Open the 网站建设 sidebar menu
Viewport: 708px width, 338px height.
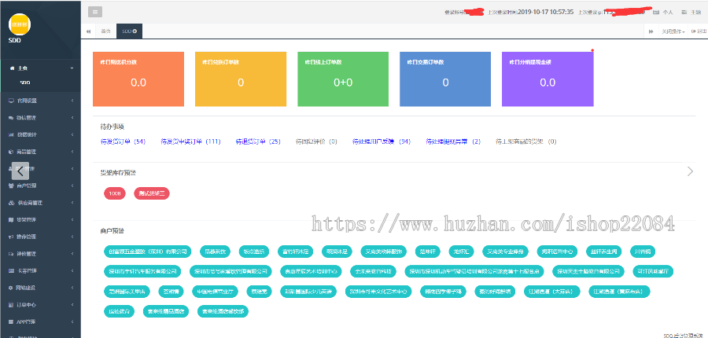(41, 288)
